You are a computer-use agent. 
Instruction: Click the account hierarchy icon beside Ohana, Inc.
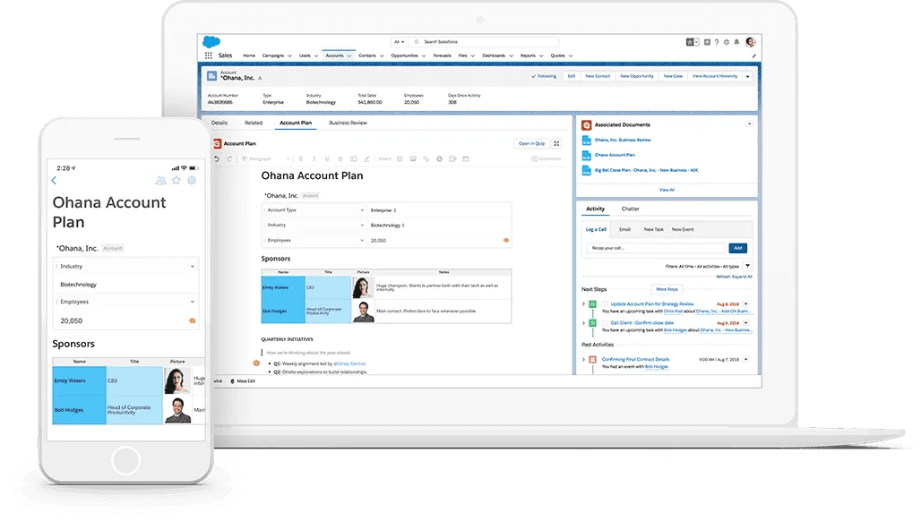pos(260,78)
